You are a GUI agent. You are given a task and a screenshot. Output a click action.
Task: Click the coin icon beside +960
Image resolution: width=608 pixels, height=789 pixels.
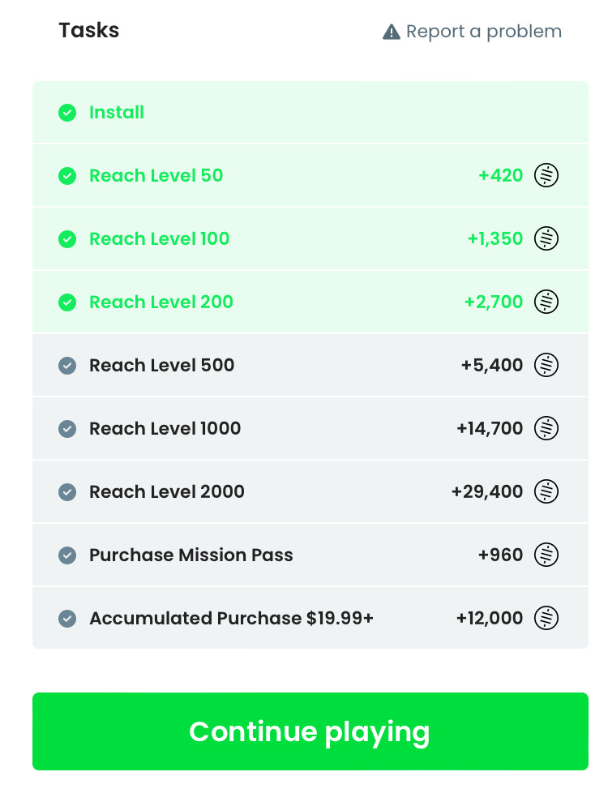click(546, 555)
